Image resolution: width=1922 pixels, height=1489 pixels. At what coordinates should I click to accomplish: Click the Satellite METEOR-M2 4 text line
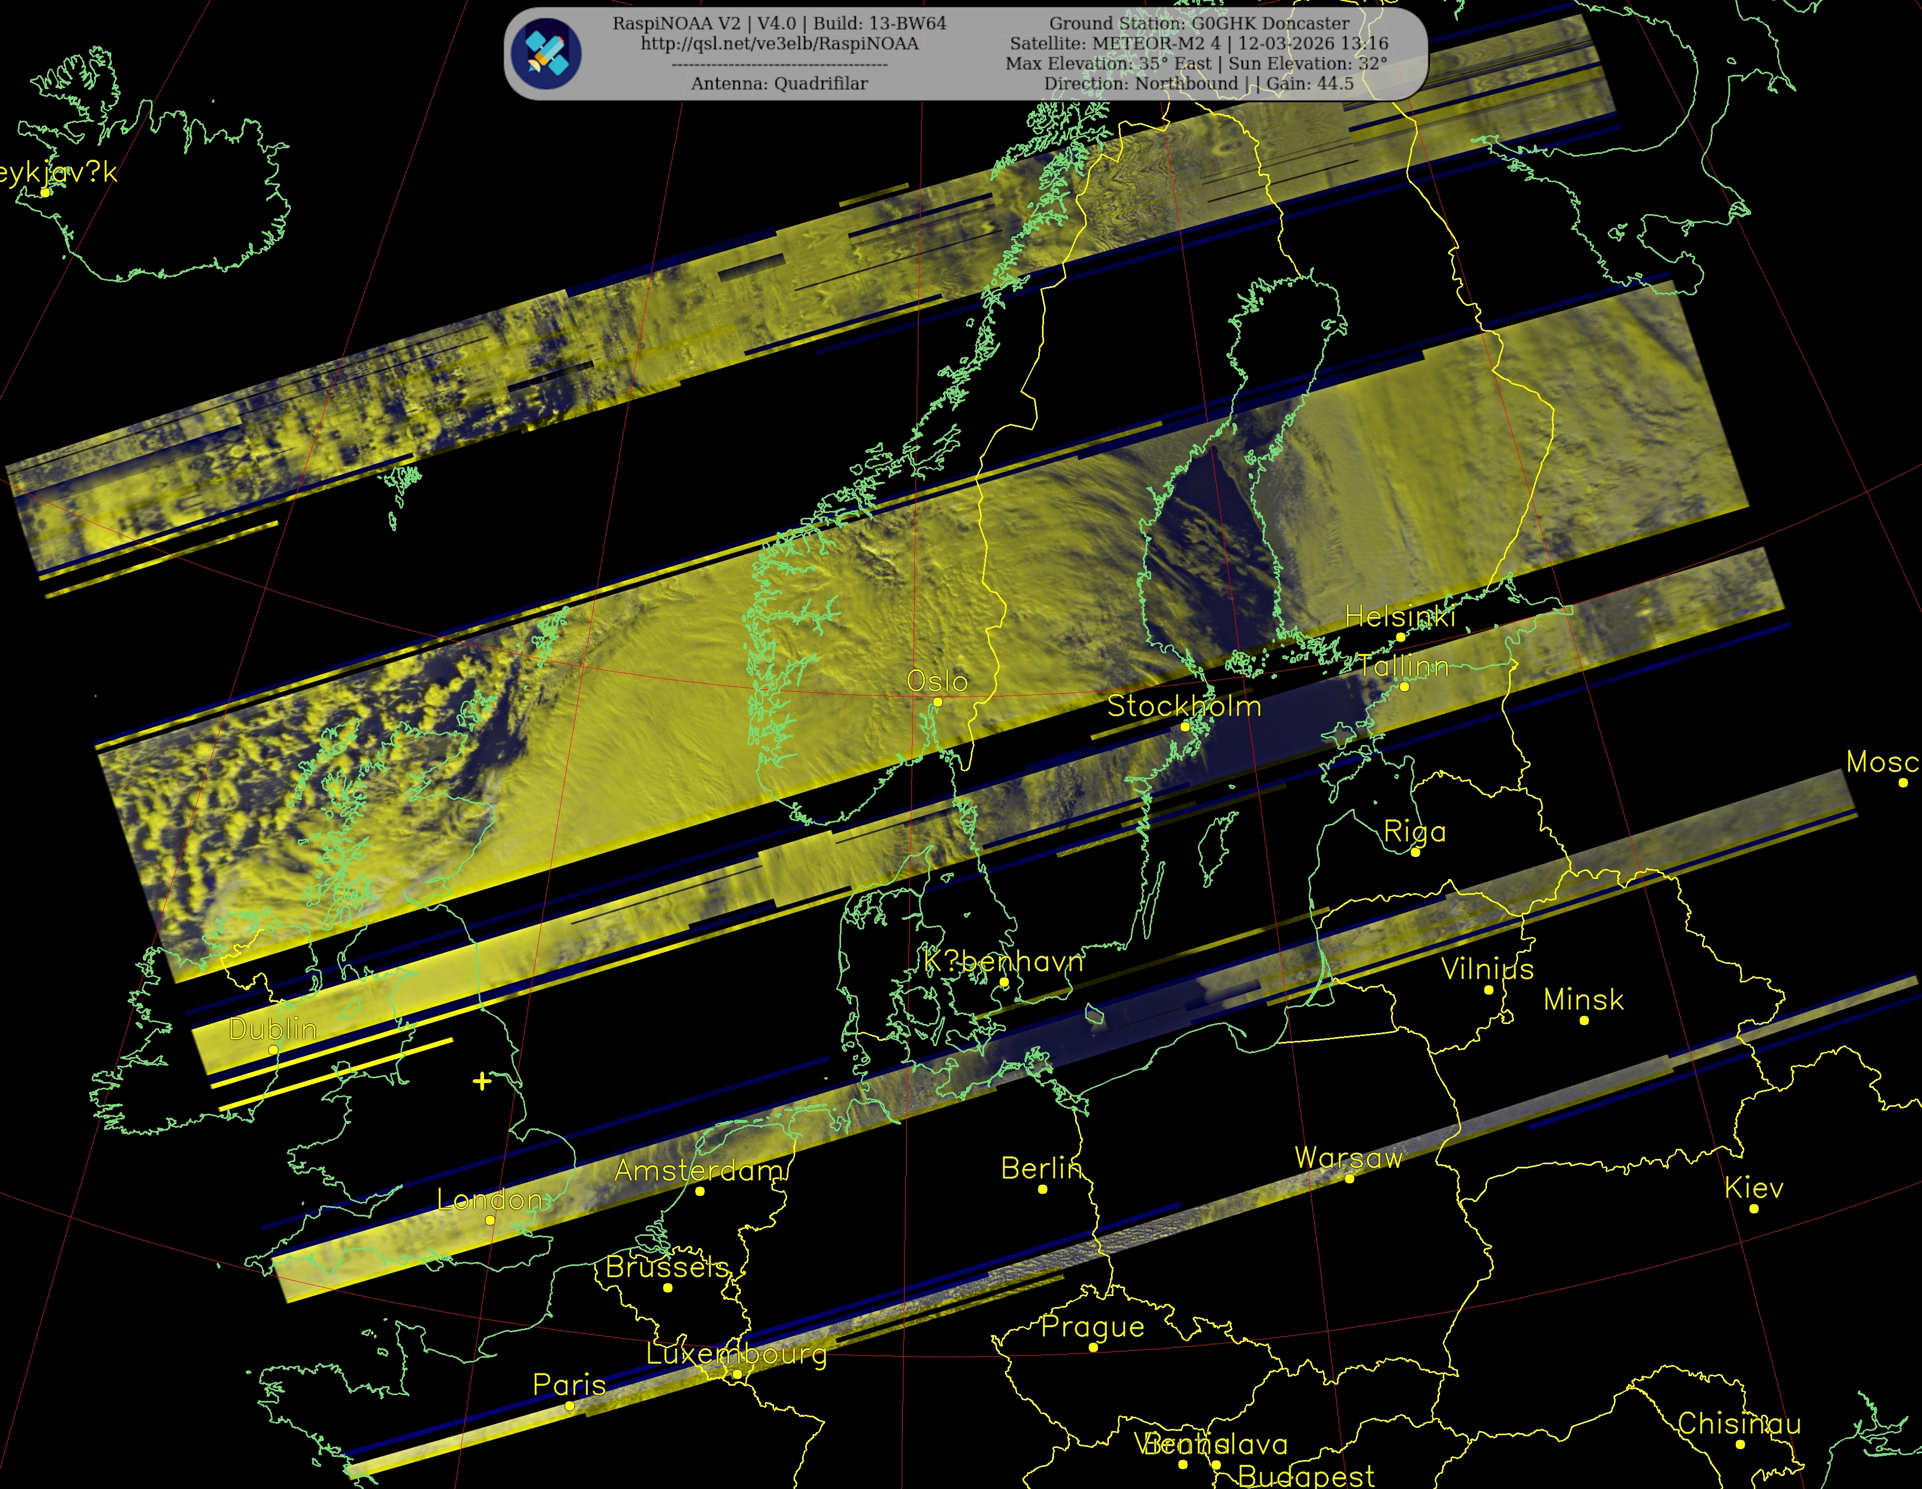coord(1199,44)
